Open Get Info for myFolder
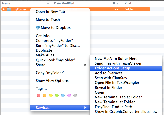Image resolution: width=164 pixels, height=115 pixels. (x=60, y=36)
